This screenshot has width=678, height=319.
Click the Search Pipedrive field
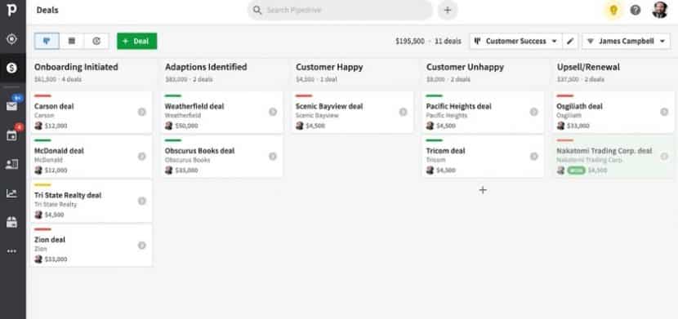click(x=340, y=10)
